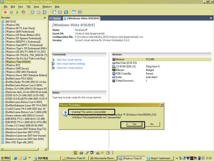Click the Internet Explorer quick launch icon

pyautogui.click(x=16, y=158)
